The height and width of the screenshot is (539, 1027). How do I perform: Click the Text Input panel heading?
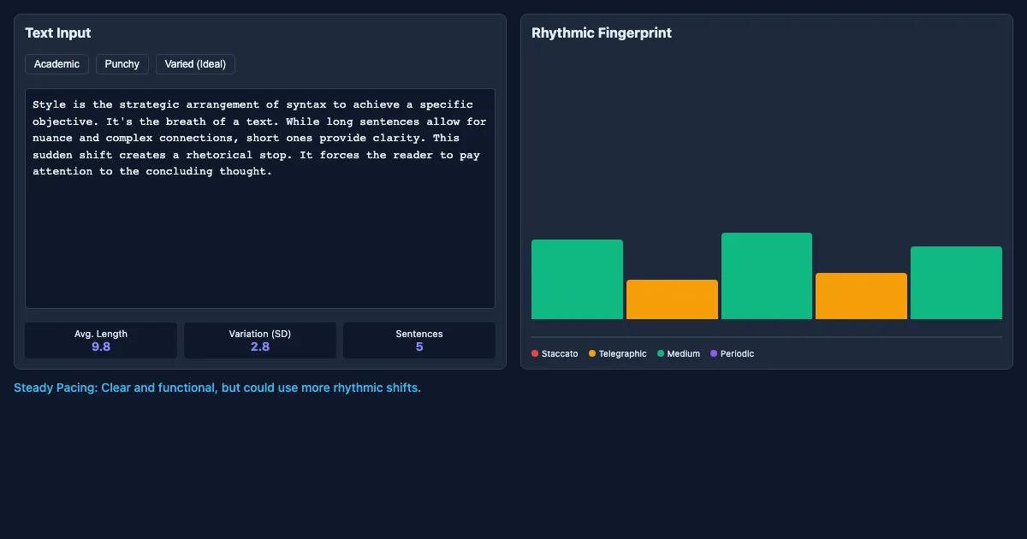(58, 33)
